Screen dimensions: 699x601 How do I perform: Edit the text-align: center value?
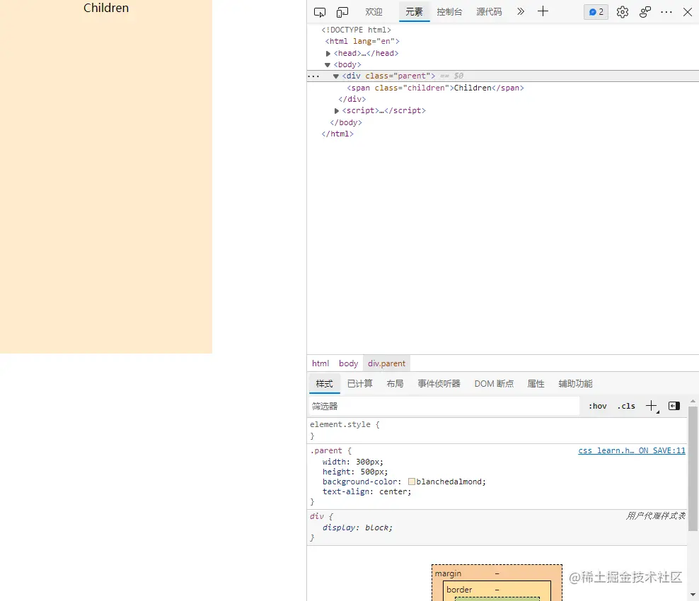click(x=395, y=492)
